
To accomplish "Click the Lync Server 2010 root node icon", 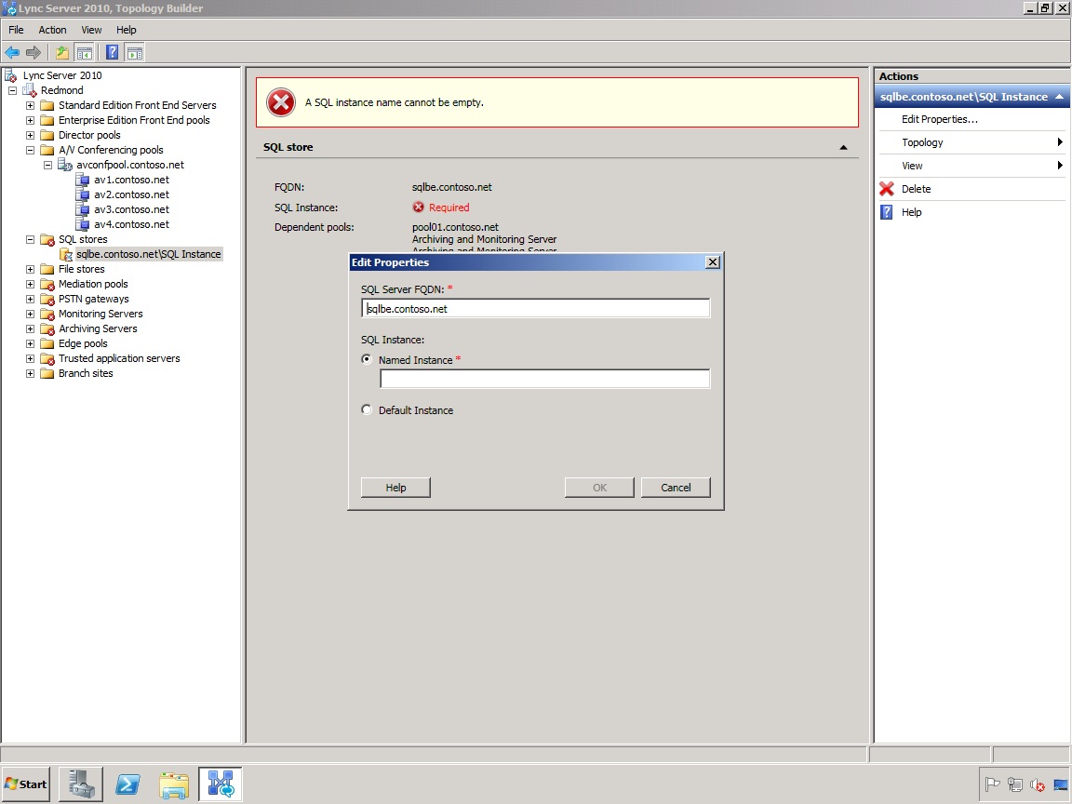I will click(10, 75).
